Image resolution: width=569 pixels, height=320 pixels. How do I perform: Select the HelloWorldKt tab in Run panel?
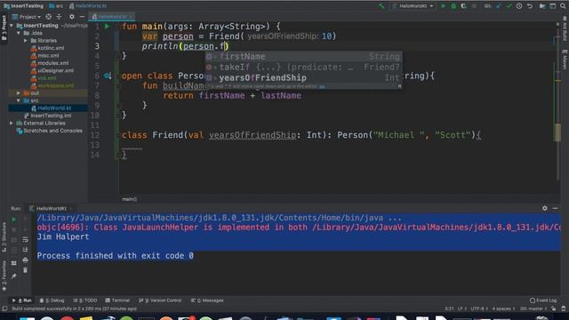pyautogui.click(x=52, y=208)
